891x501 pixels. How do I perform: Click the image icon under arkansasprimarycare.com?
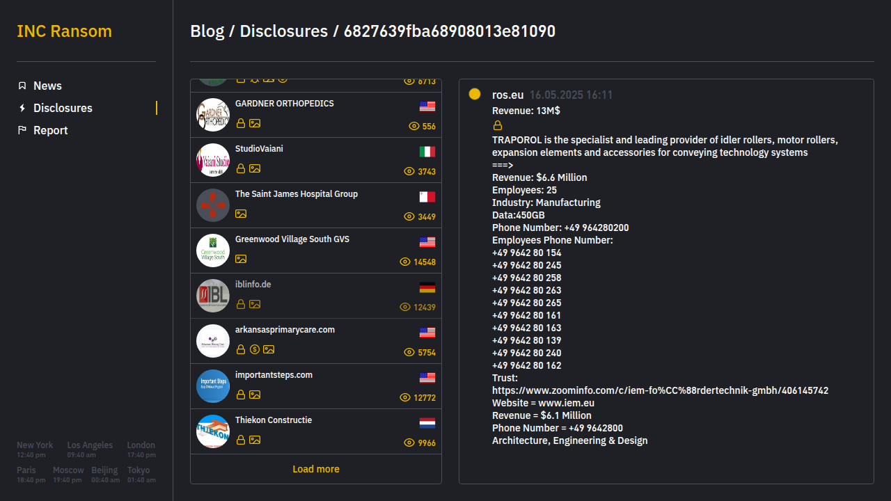(x=269, y=349)
